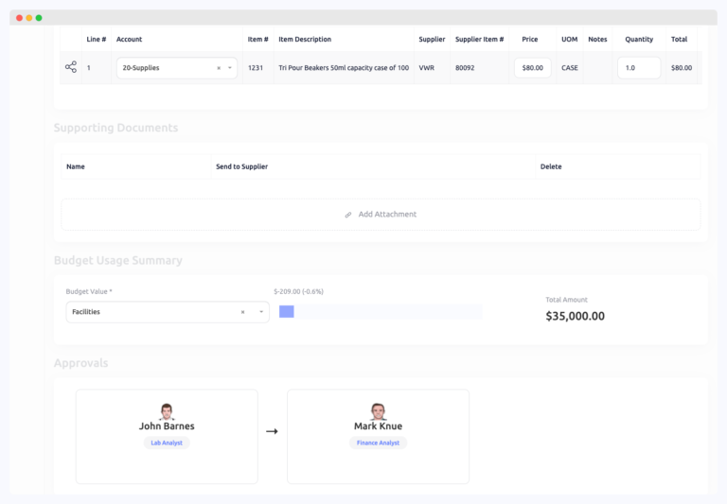The image size is (727, 504).
Task: Click the share icon on line 1
Action: pyautogui.click(x=71, y=67)
